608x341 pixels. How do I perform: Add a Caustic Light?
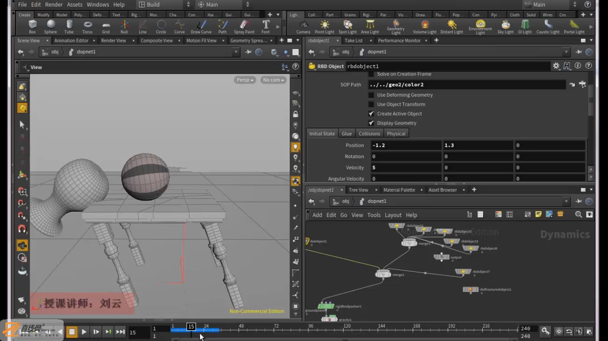(548, 27)
